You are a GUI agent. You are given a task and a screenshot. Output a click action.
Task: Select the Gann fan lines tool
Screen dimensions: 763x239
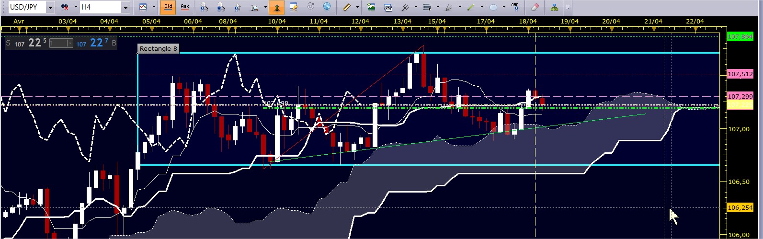(450, 7)
